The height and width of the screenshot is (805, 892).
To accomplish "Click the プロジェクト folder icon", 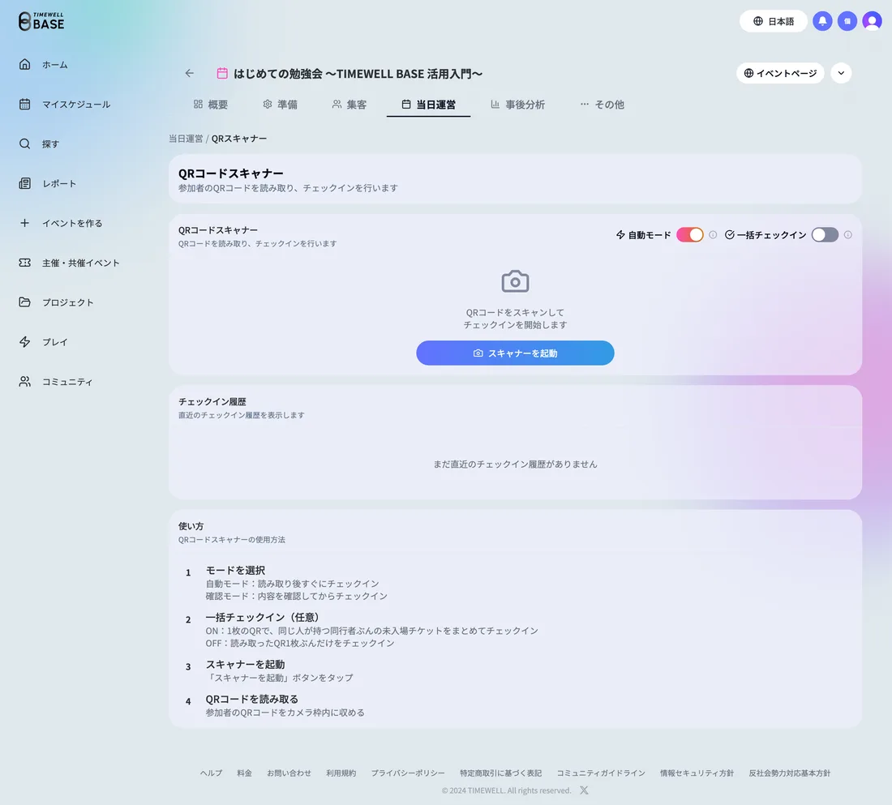I will (x=24, y=302).
